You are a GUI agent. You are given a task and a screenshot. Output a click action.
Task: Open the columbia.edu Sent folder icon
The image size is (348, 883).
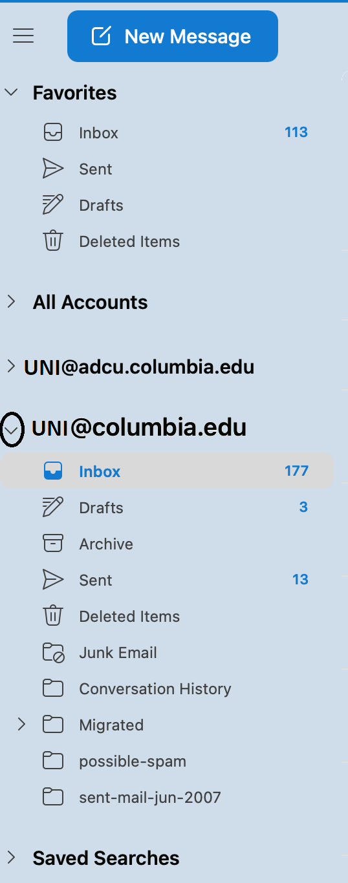point(53,580)
